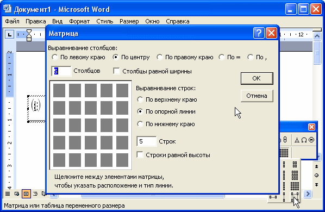Jump to next page with double-down arrows
Image resolution: width=325 pixels, height=212 pixels.
(x=316, y=185)
